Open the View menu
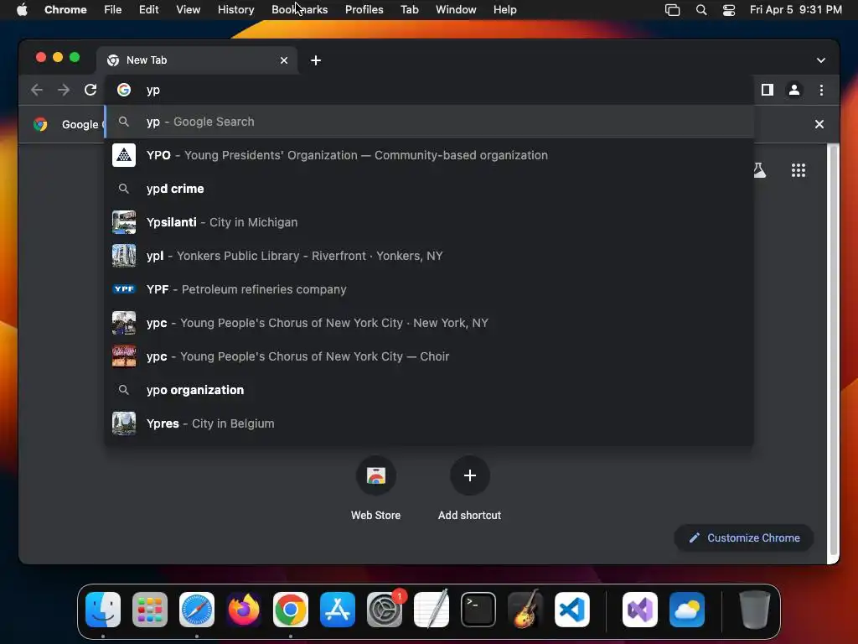Viewport: 858px width, 644px height. pos(188,10)
